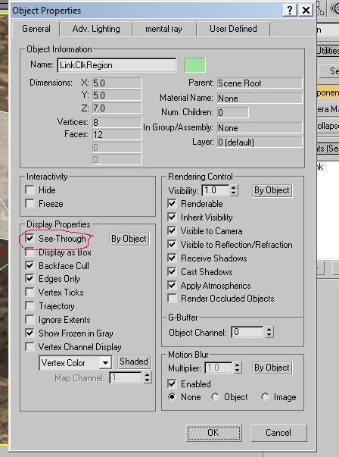This screenshot has width=339, height=457.
Task: Uncheck the Renderable checkbox
Action: pyautogui.click(x=172, y=203)
